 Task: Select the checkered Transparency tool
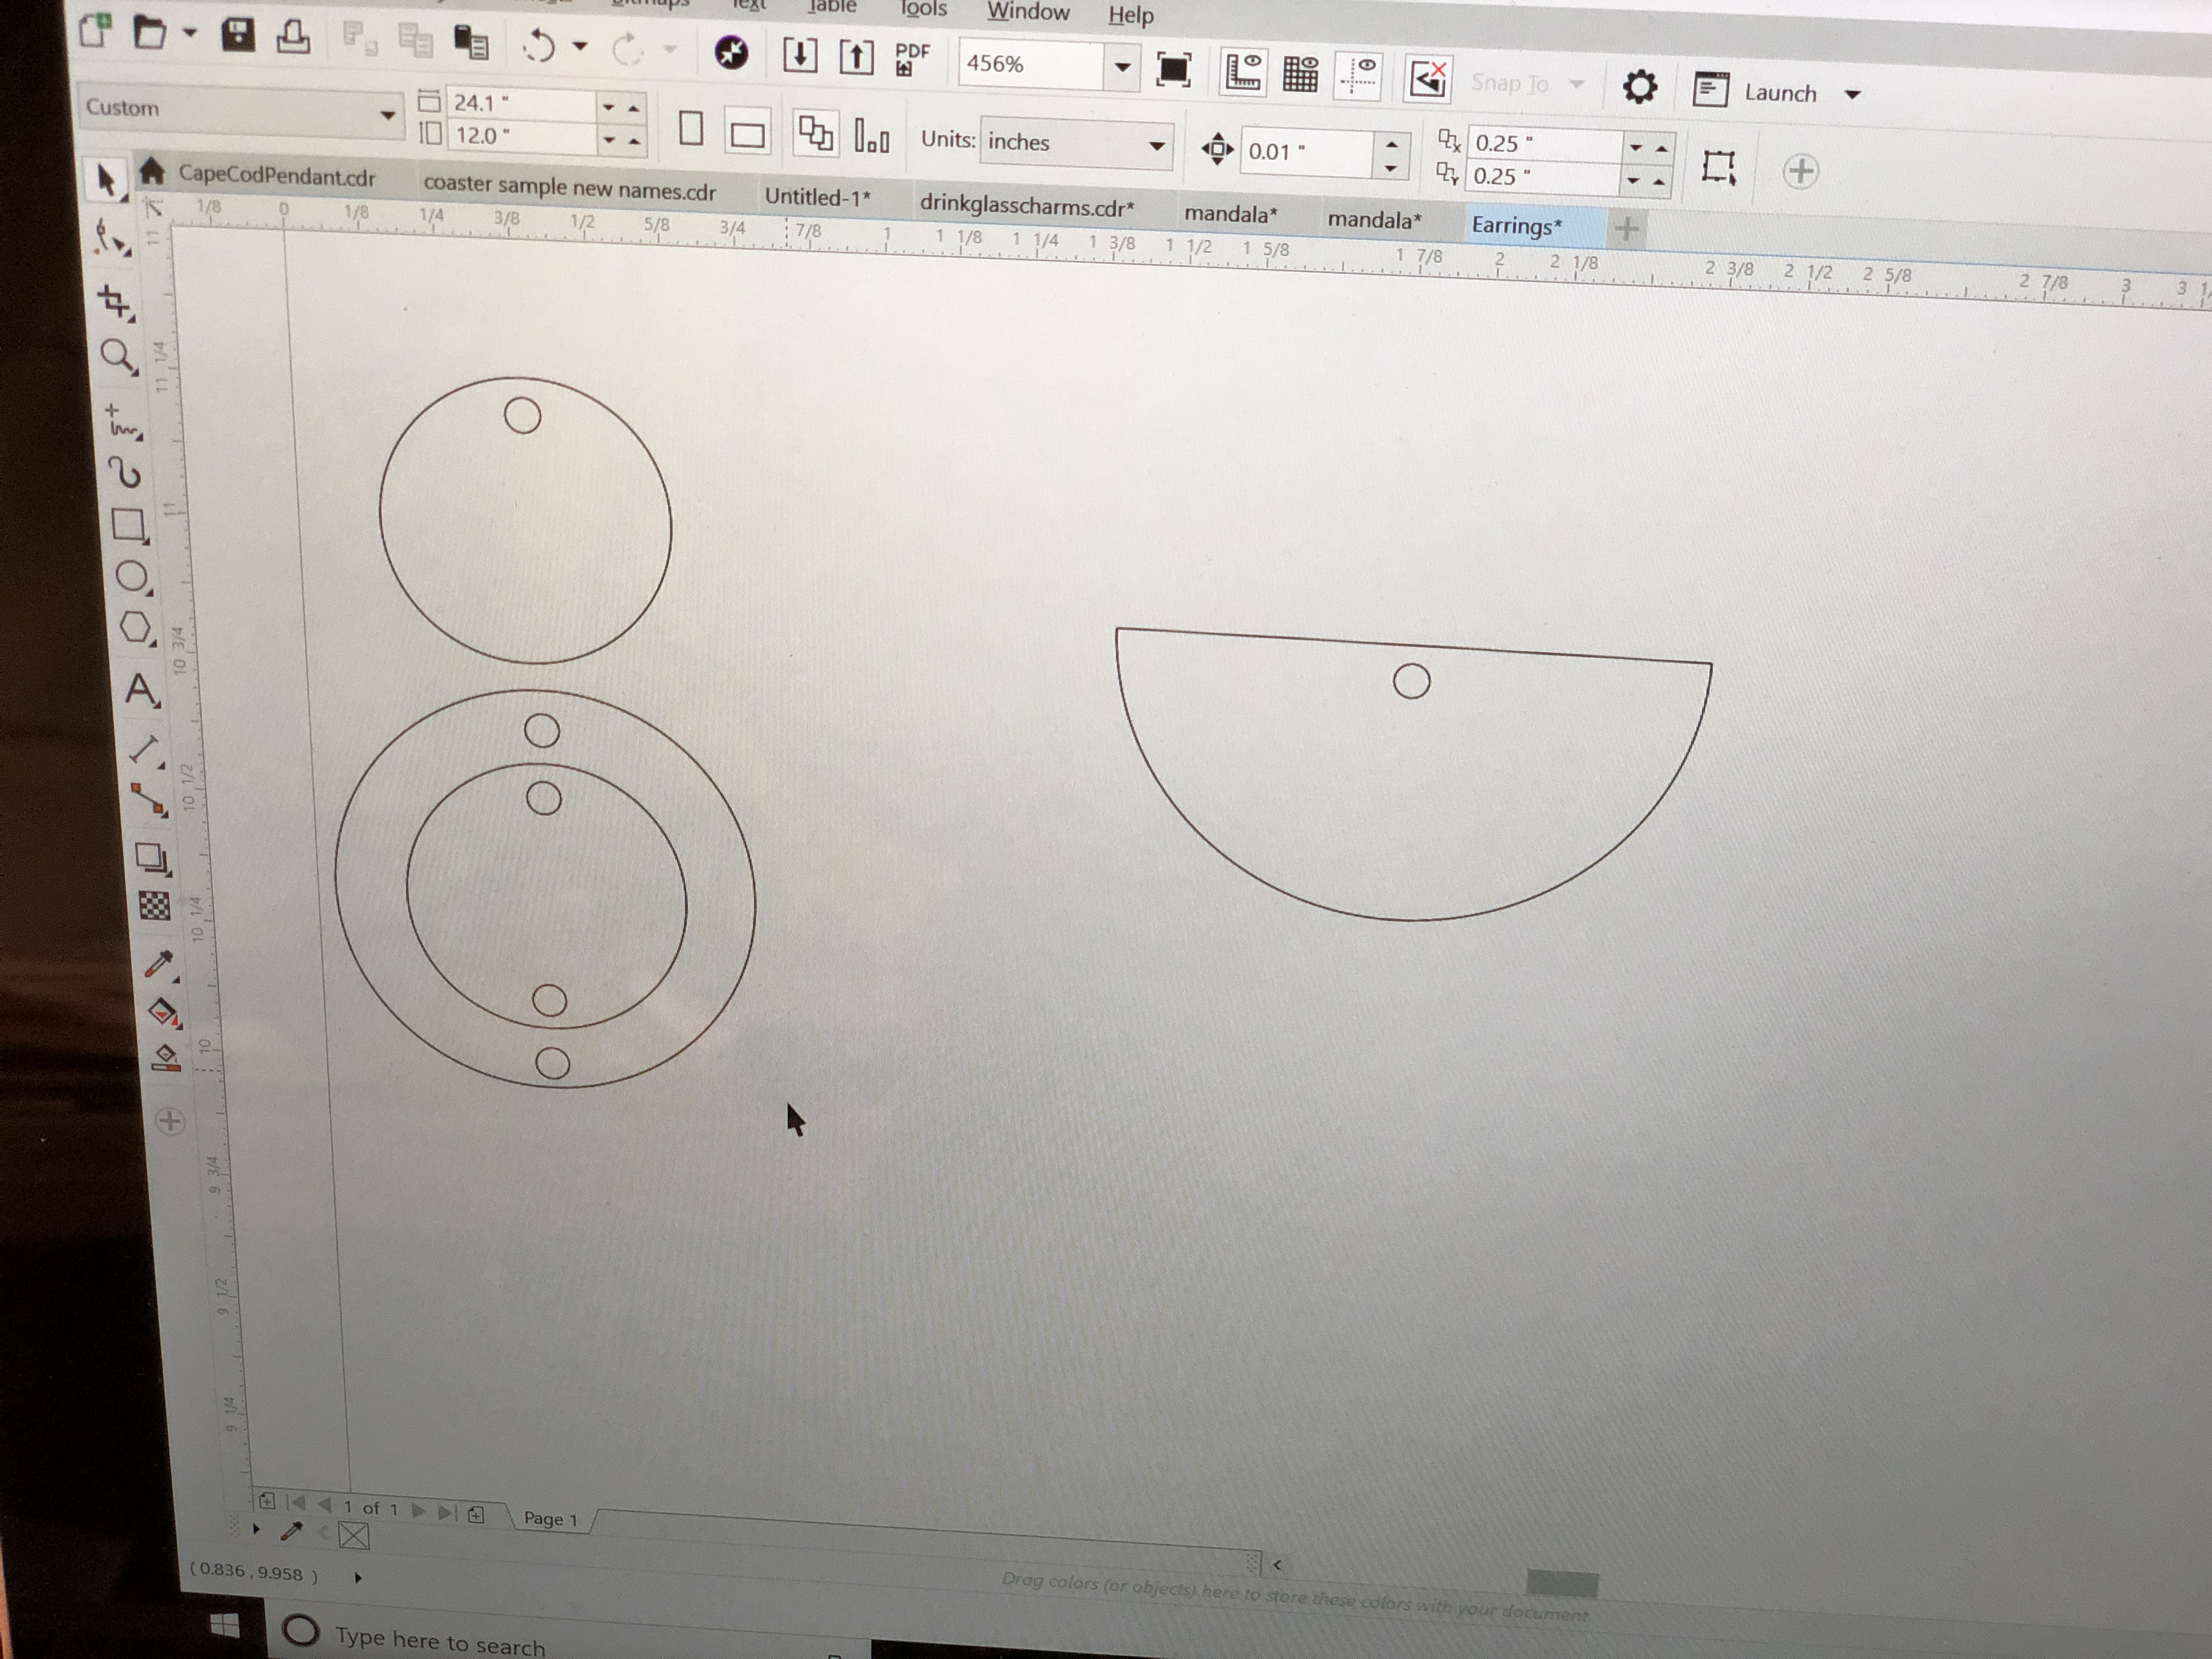154,906
